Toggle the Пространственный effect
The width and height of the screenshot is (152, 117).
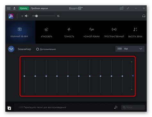114,32
